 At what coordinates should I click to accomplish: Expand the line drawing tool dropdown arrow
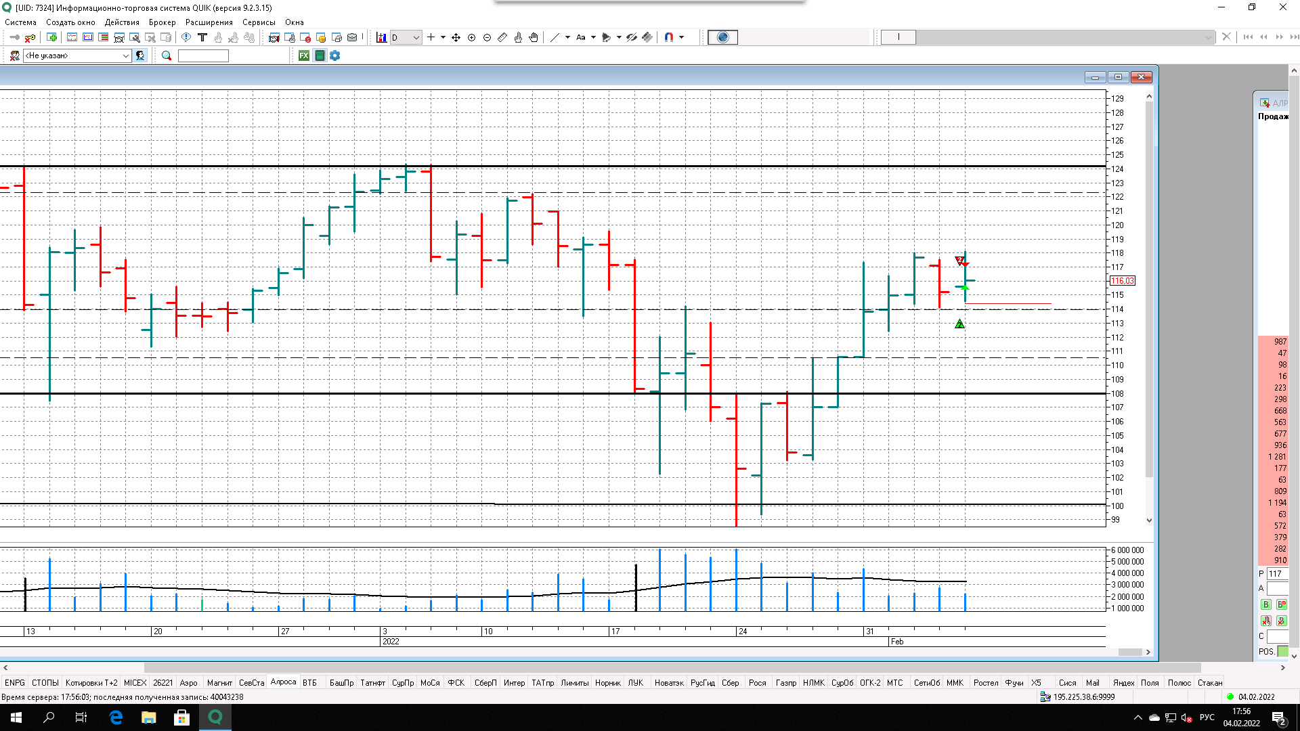click(x=567, y=37)
